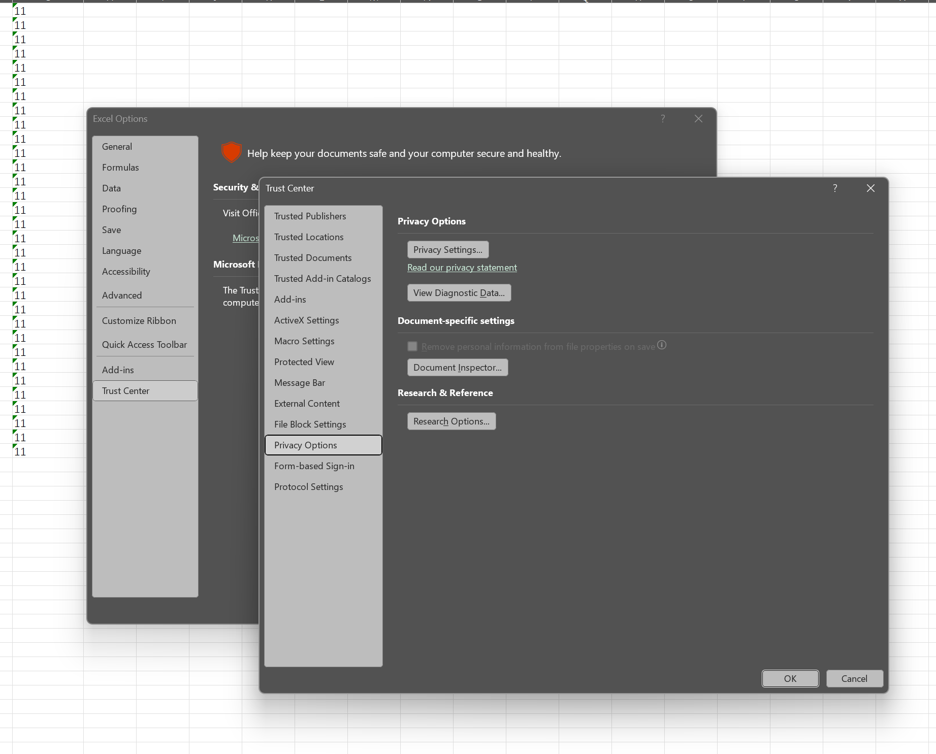The height and width of the screenshot is (754, 936).
Task: Open Excel Options help question mark
Action: 663,119
